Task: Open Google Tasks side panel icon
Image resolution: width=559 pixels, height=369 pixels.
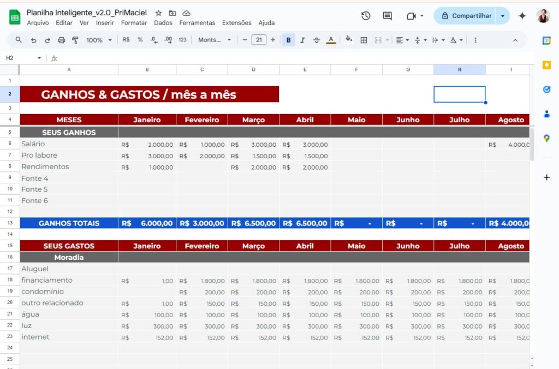Action: 546,90
